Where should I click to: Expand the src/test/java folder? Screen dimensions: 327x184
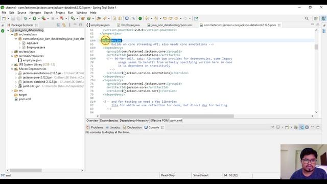[12, 52]
